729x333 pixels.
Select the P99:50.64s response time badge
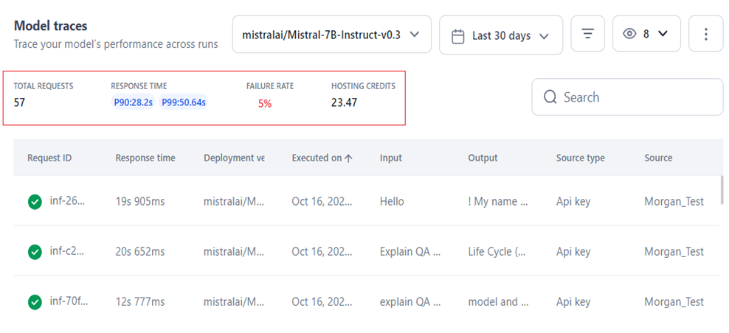coord(184,102)
